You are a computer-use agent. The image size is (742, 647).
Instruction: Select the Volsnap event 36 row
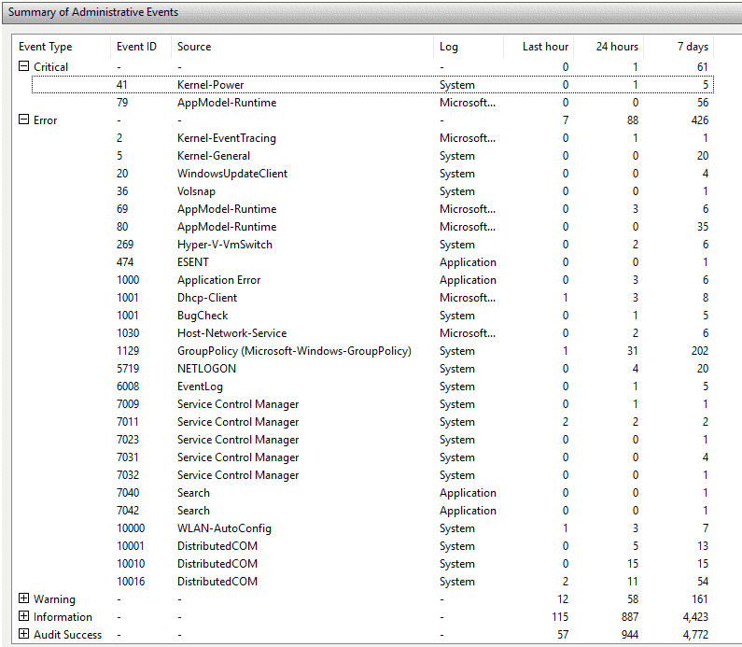pyautogui.click(x=372, y=191)
